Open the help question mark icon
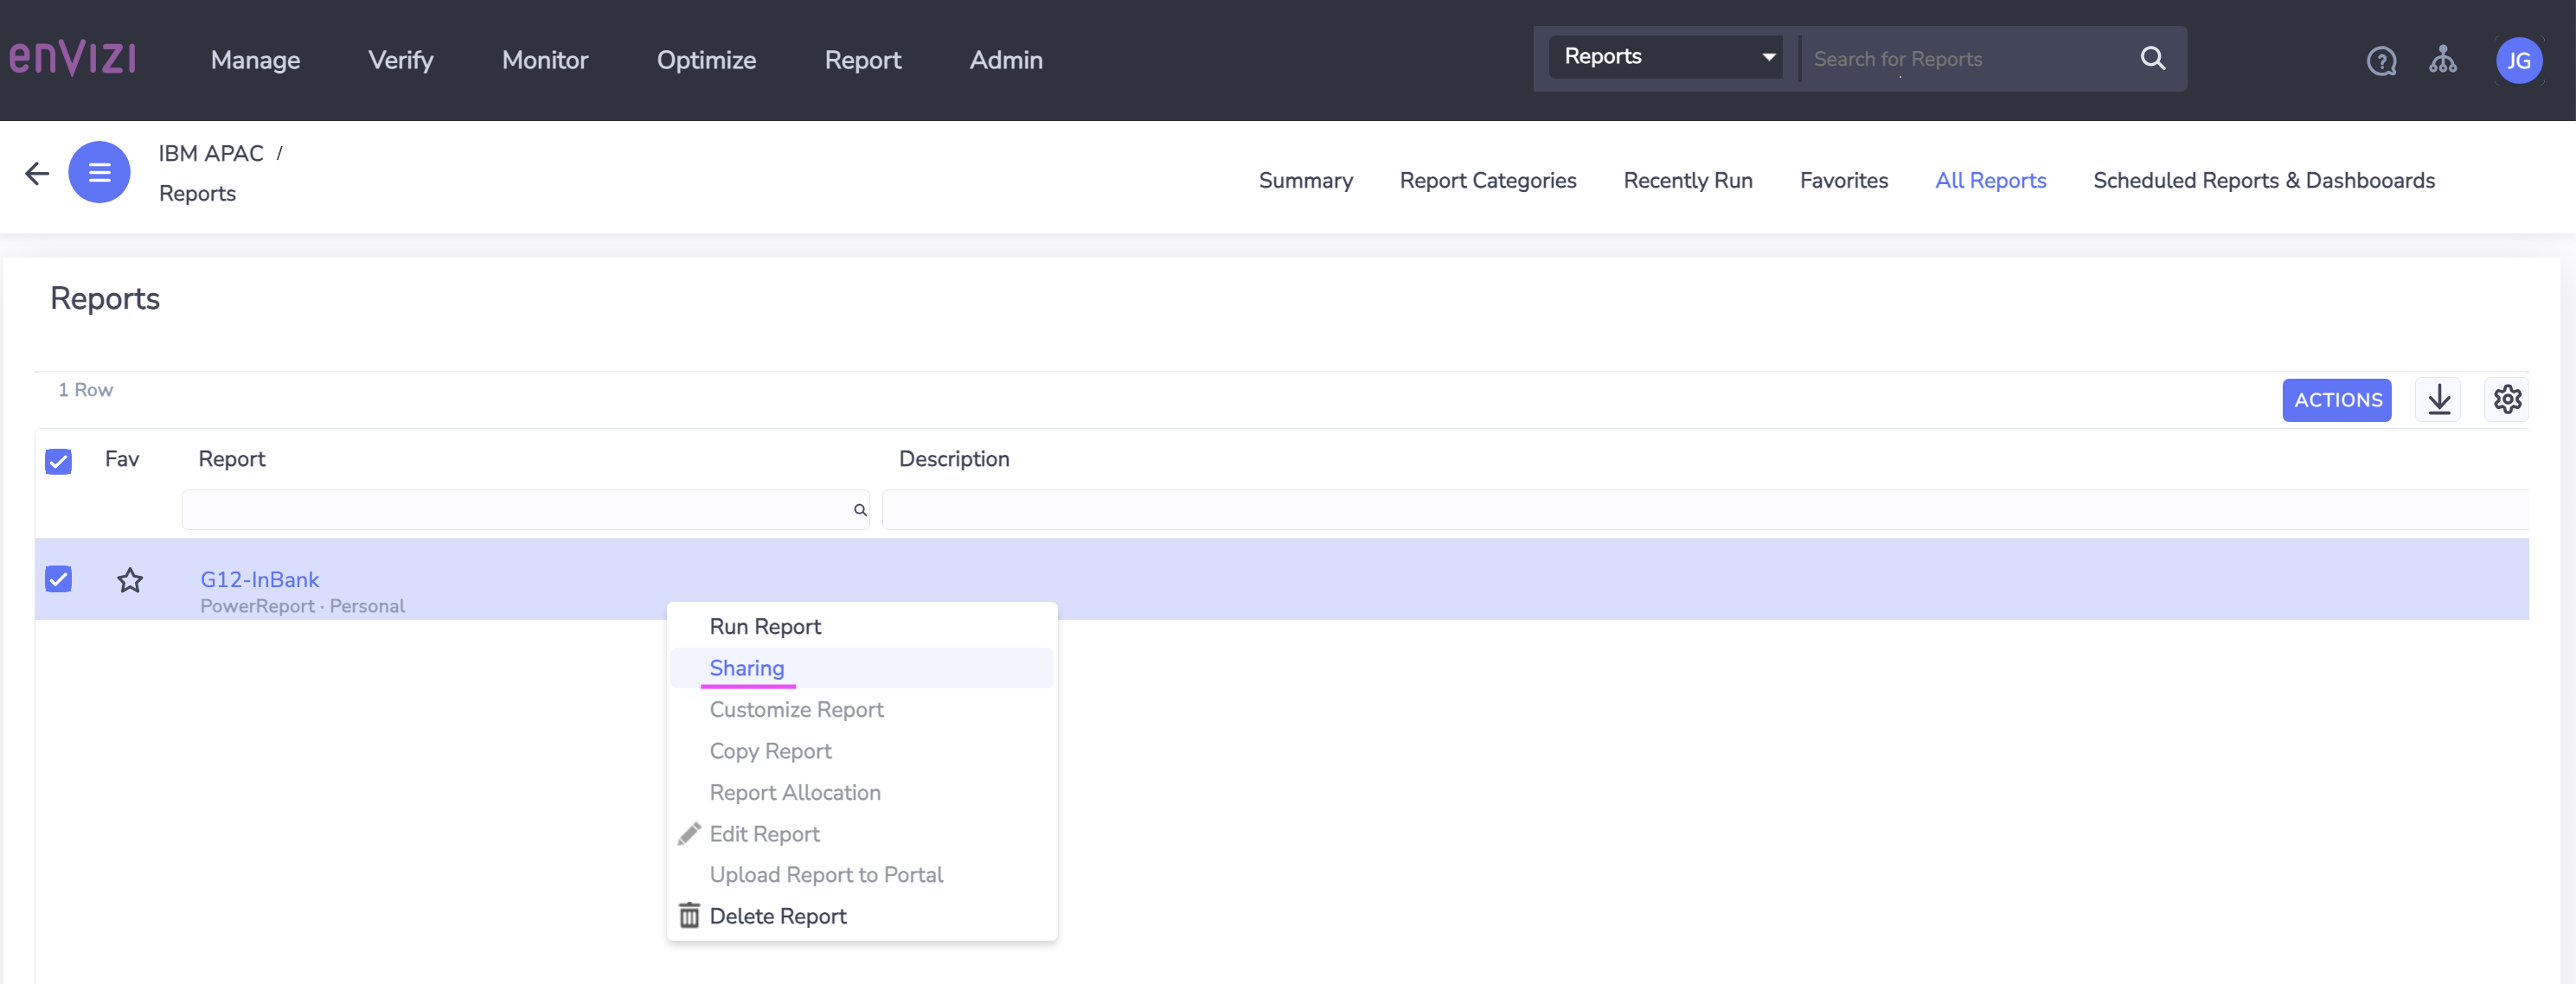The image size is (2576, 984). pos(2381,61)
